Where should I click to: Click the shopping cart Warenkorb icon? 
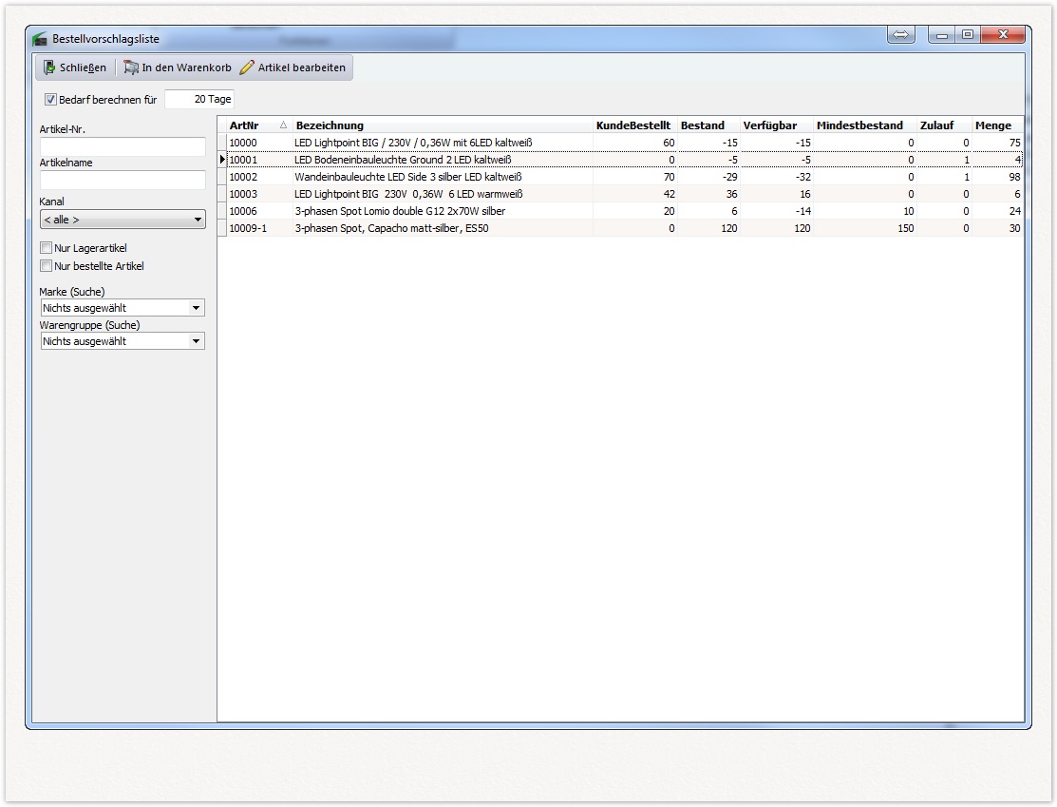point(131,67)
